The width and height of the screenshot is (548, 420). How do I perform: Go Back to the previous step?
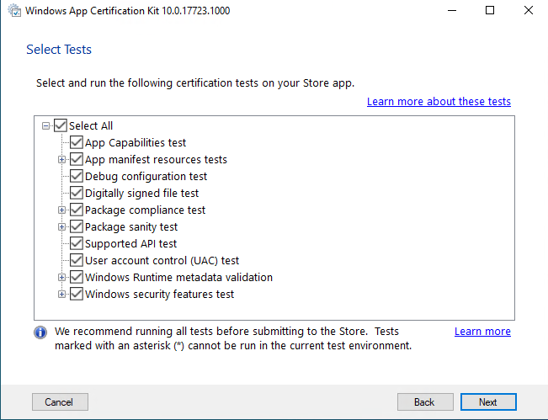[425, 401]
